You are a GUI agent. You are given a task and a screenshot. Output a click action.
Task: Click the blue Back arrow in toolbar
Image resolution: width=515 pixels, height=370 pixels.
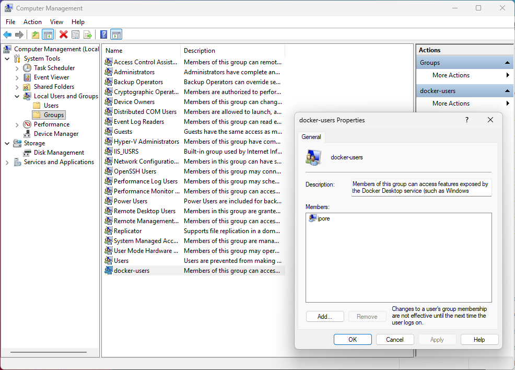(7, 34)
